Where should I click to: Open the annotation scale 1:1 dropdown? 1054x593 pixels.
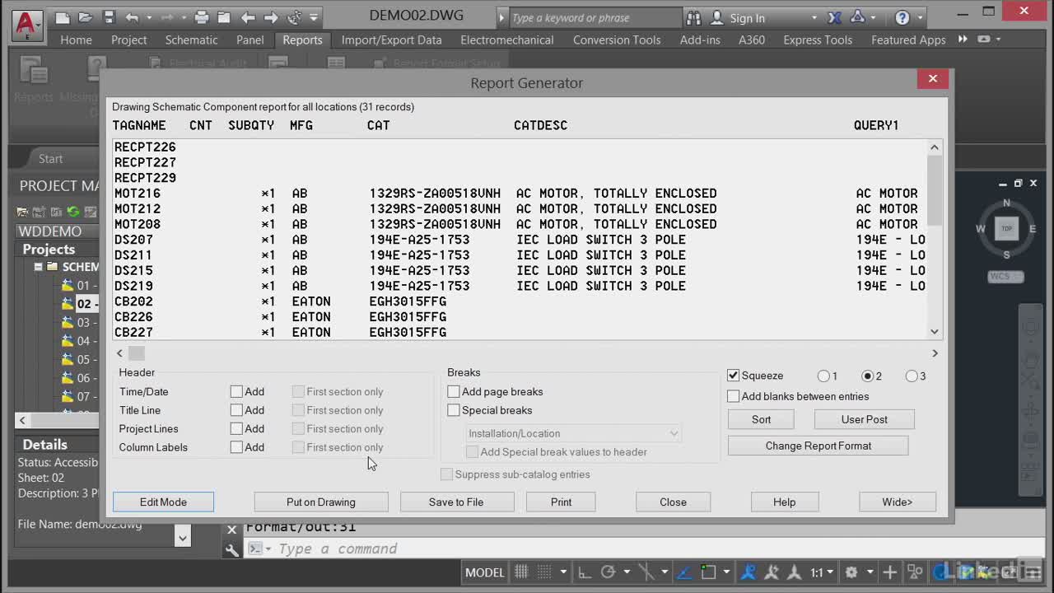coord(830,572)
